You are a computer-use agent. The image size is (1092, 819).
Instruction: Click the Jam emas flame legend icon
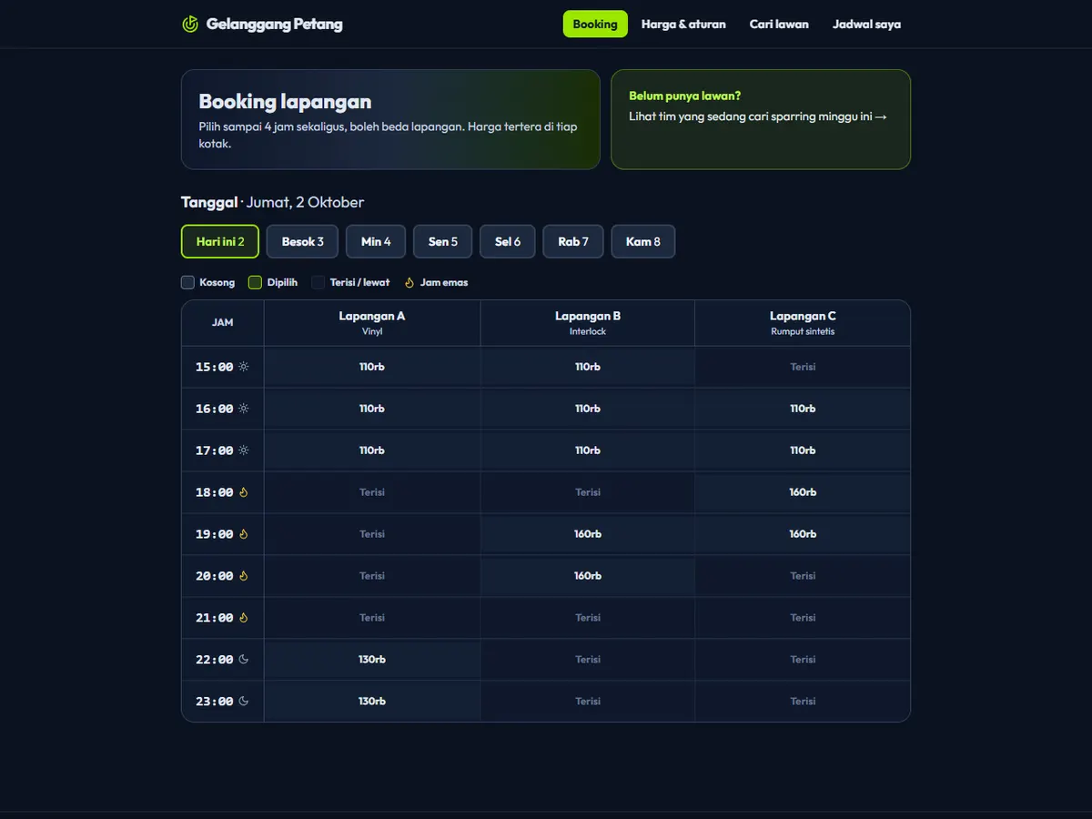409,282
